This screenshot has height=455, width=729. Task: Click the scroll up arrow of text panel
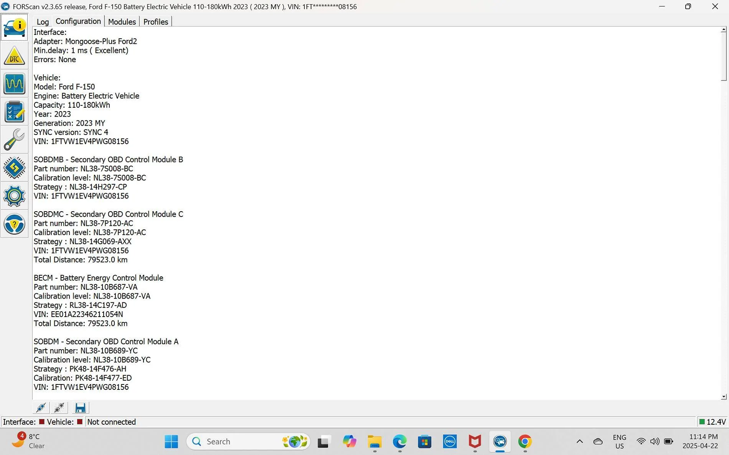724,30
